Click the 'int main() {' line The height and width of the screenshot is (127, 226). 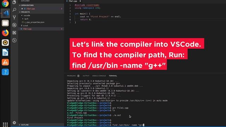pos(82,14)
